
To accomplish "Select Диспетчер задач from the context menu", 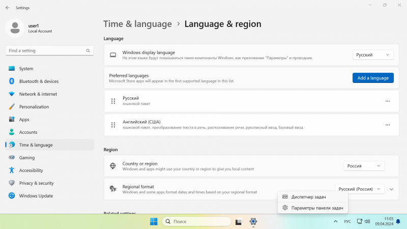I will click(x=313, y=197).
